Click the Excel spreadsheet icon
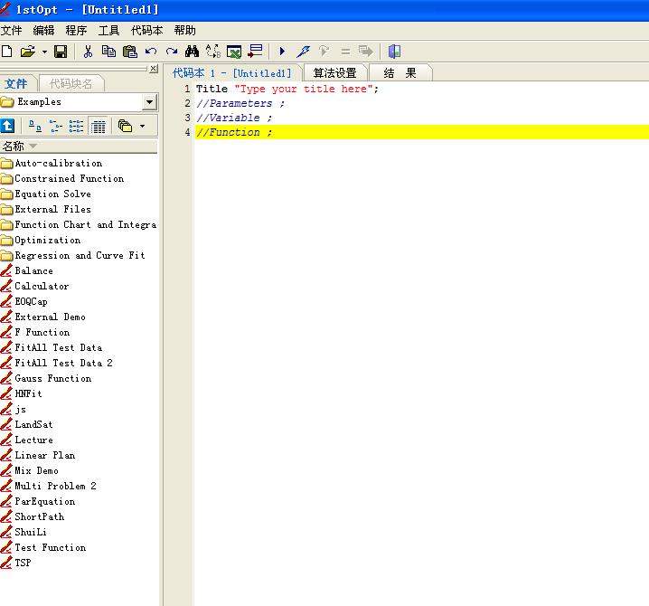 pos(234,52)
